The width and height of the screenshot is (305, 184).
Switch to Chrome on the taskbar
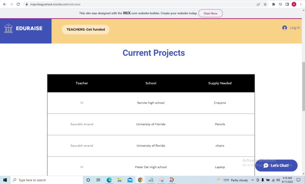pos(140,180)
